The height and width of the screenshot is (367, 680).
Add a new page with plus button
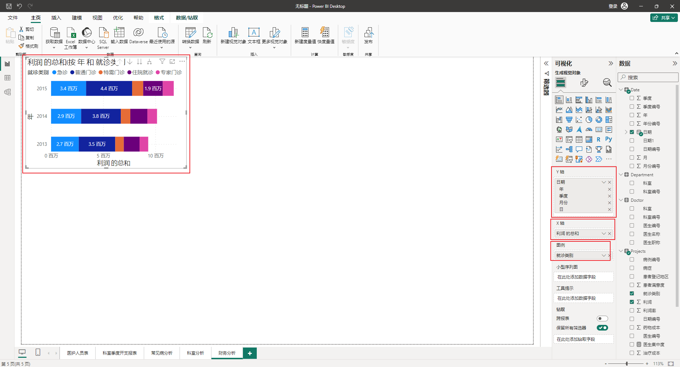[250, 353]
